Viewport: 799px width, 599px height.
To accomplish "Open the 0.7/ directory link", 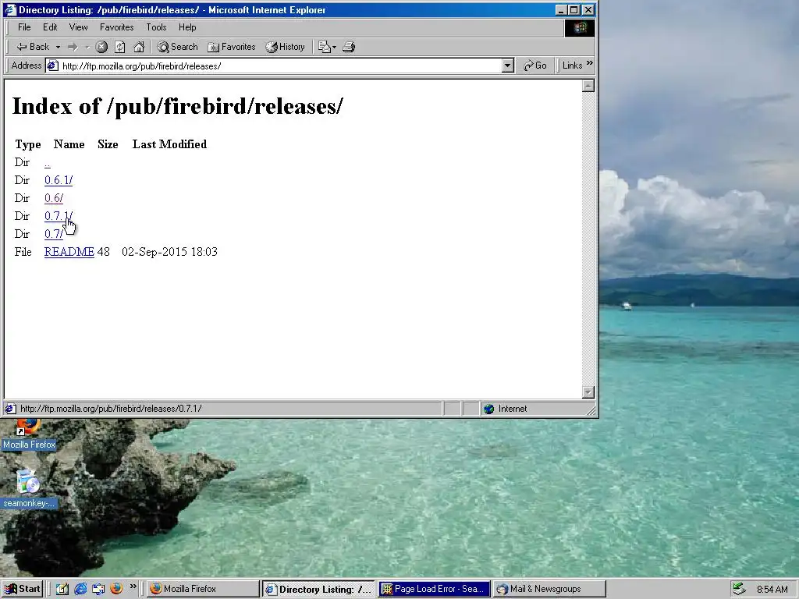I will (x=54, y=234).
